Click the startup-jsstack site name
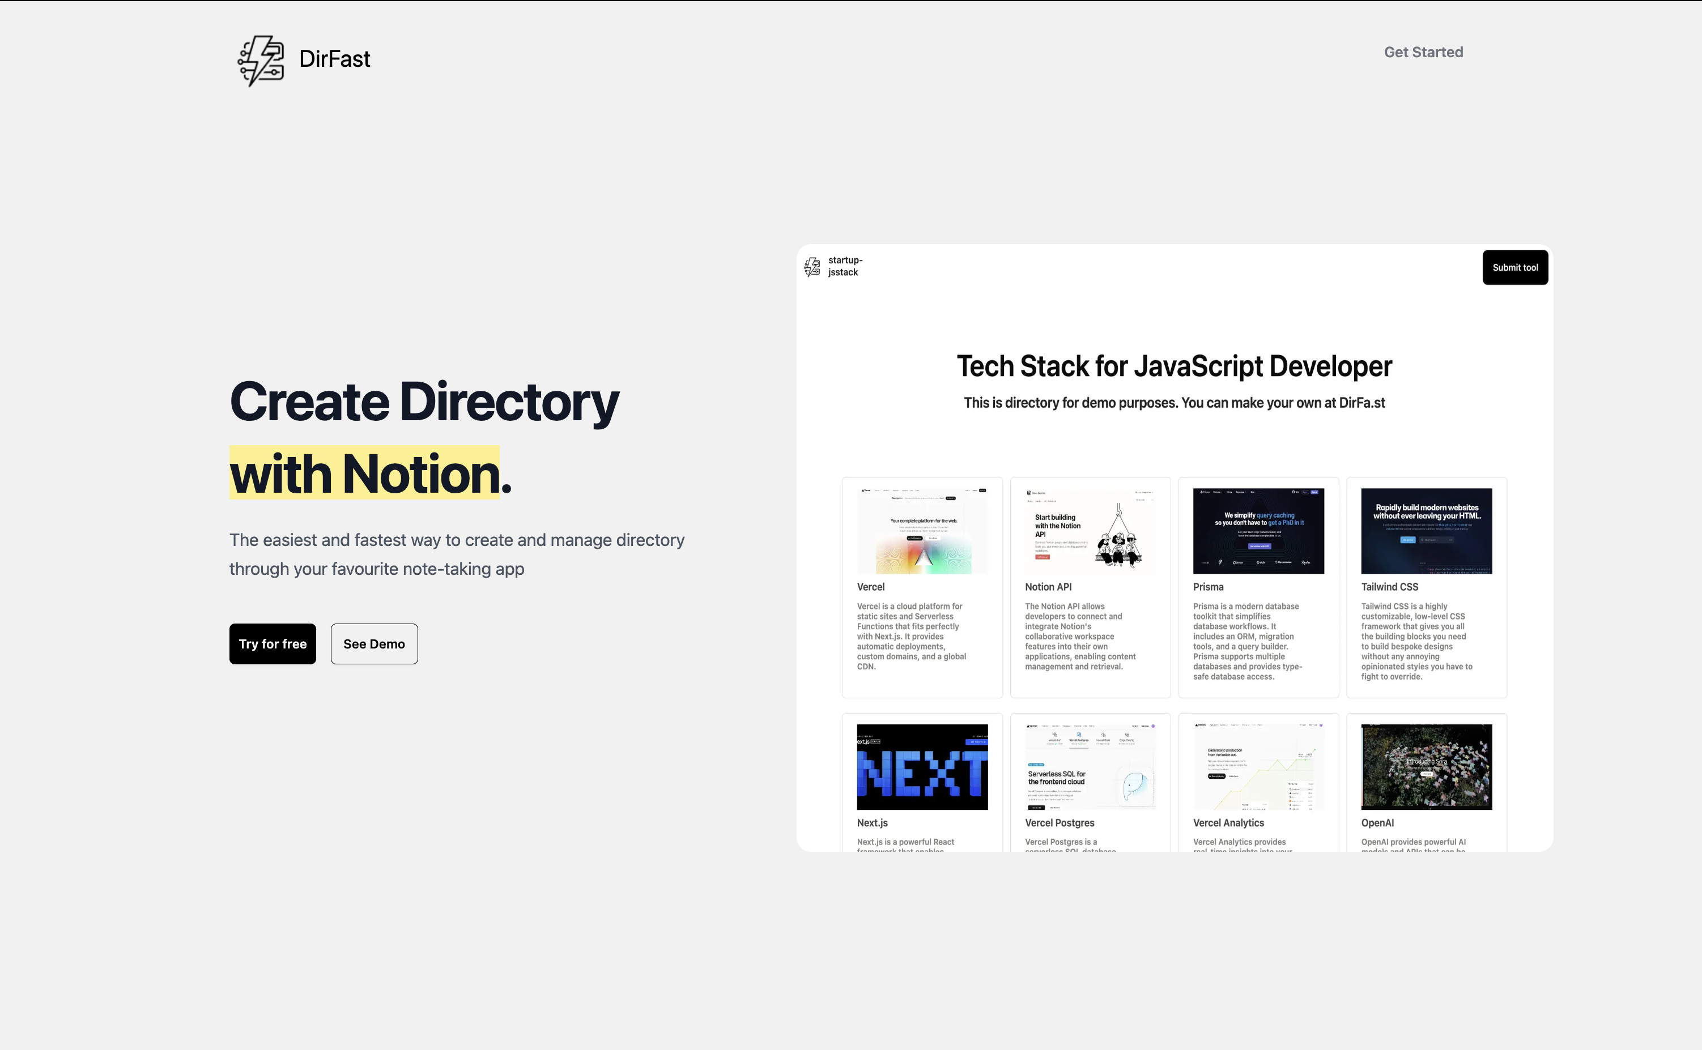 click(845, 266)
